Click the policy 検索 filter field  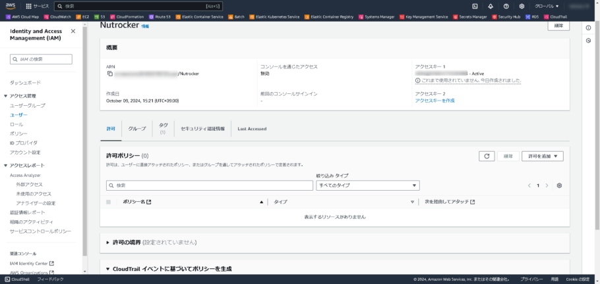click(209, 185)
